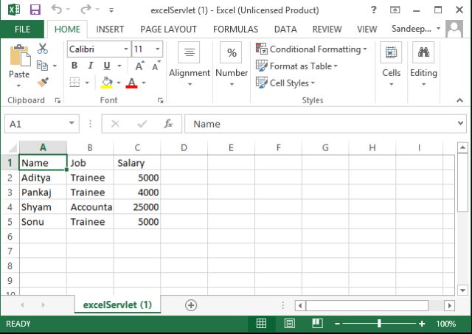Expand underline style options arrow
This screenshot has height=334, width=472.
pos(119,66)
